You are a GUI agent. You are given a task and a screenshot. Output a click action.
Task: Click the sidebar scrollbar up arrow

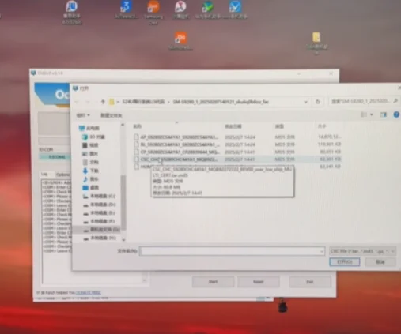coord(123,125)
